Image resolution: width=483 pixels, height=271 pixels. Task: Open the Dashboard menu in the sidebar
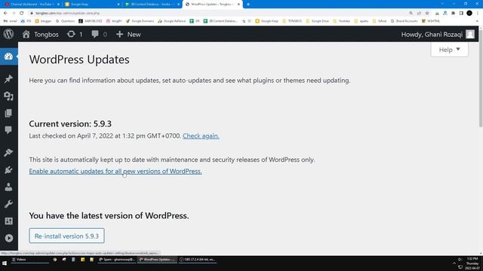coord(8,56)
